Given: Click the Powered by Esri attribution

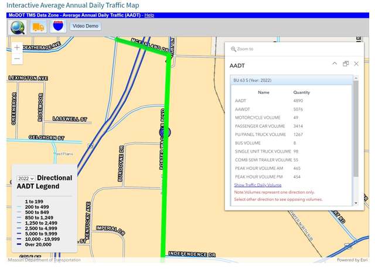Looking at the screenshot, I should click(x=352, y=260).
